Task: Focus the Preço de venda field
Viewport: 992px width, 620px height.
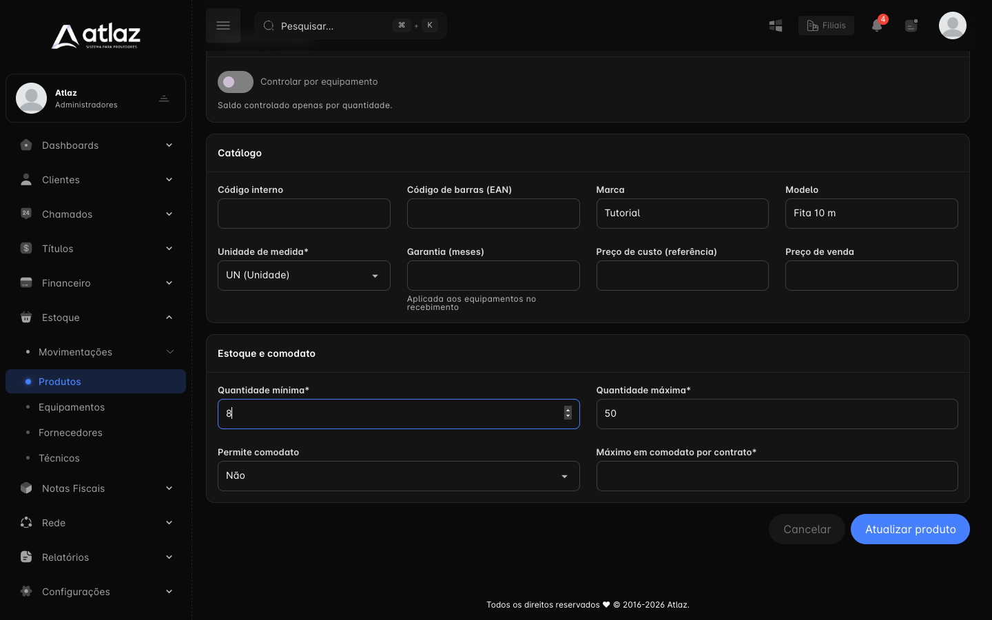Action: click(871, 276)
